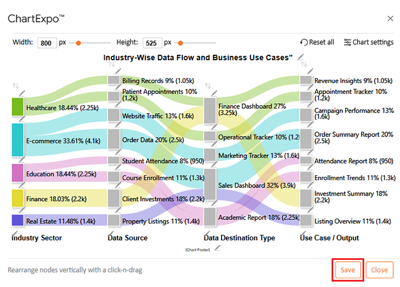The width and height of the screenshot is (400, 287).
Task: Click the sort arrows above Industry Sector column
Action: 15,86
